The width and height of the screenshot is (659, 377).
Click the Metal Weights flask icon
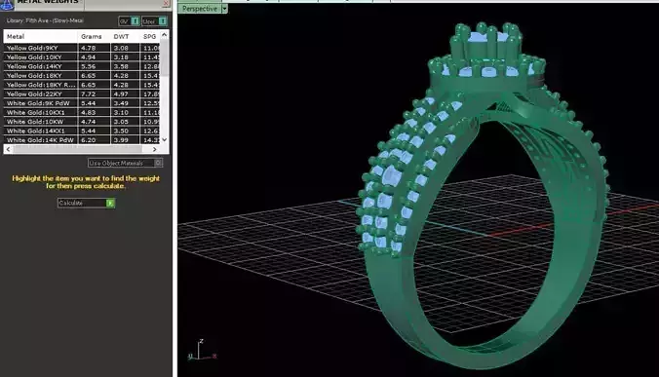7,4
